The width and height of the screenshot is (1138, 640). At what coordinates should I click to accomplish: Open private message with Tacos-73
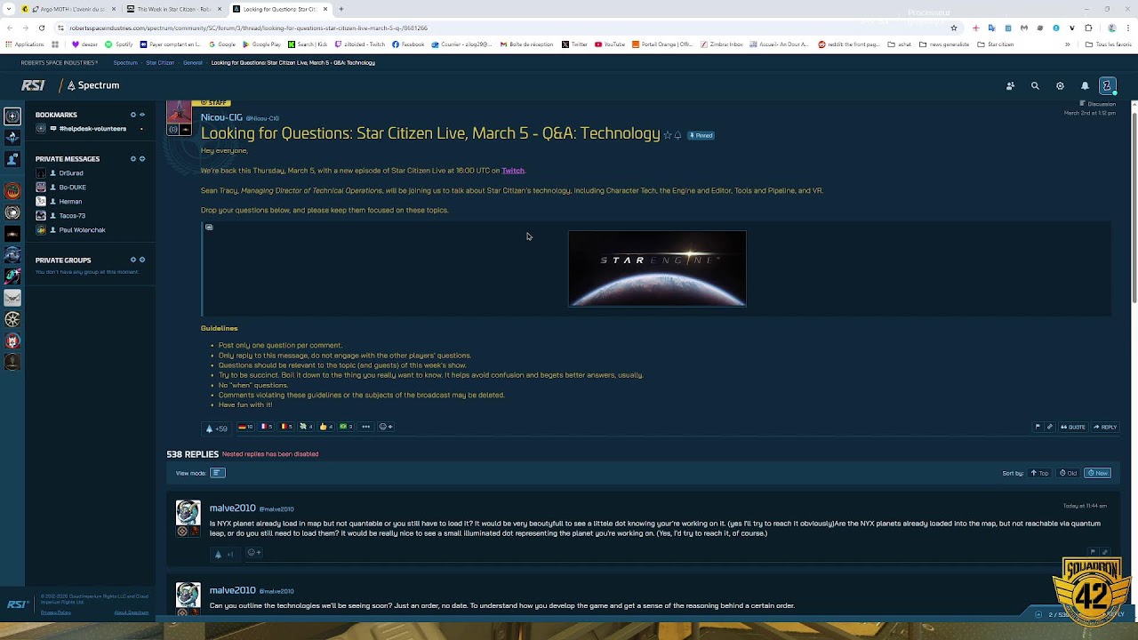point(72,216)
